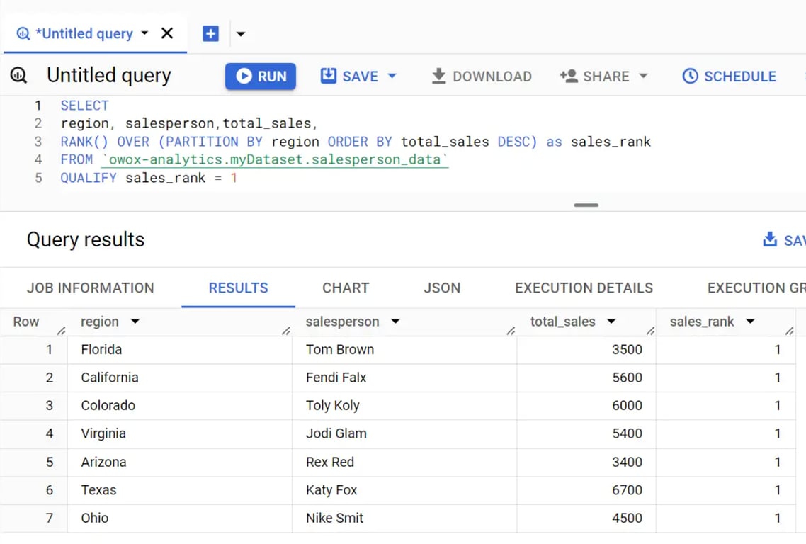Viewport: 806px width, 544px height.
Task: Click the Save disk icon in toolbar
Action: point(328,76)
